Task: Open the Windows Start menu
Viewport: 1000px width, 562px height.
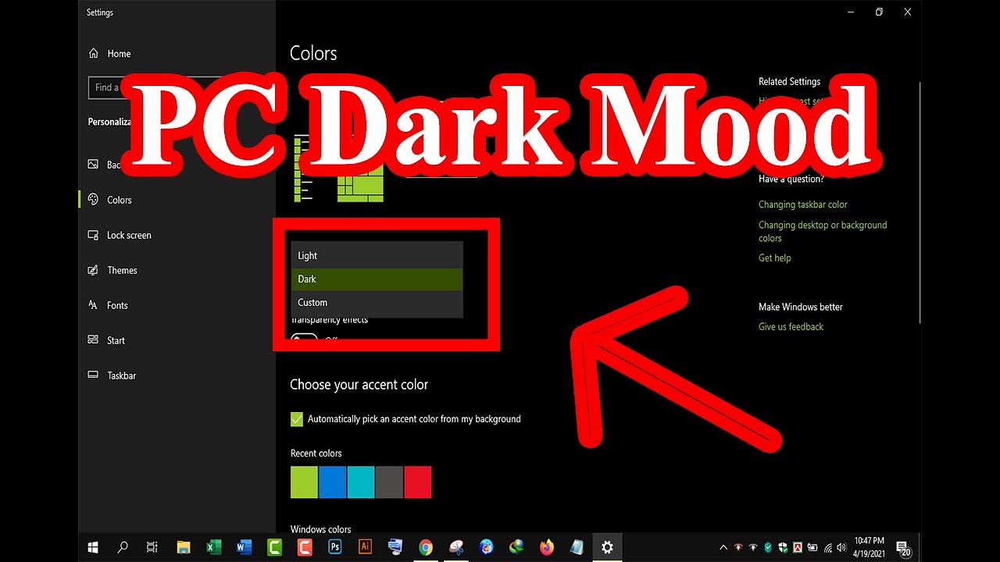Action: (93, 547)
